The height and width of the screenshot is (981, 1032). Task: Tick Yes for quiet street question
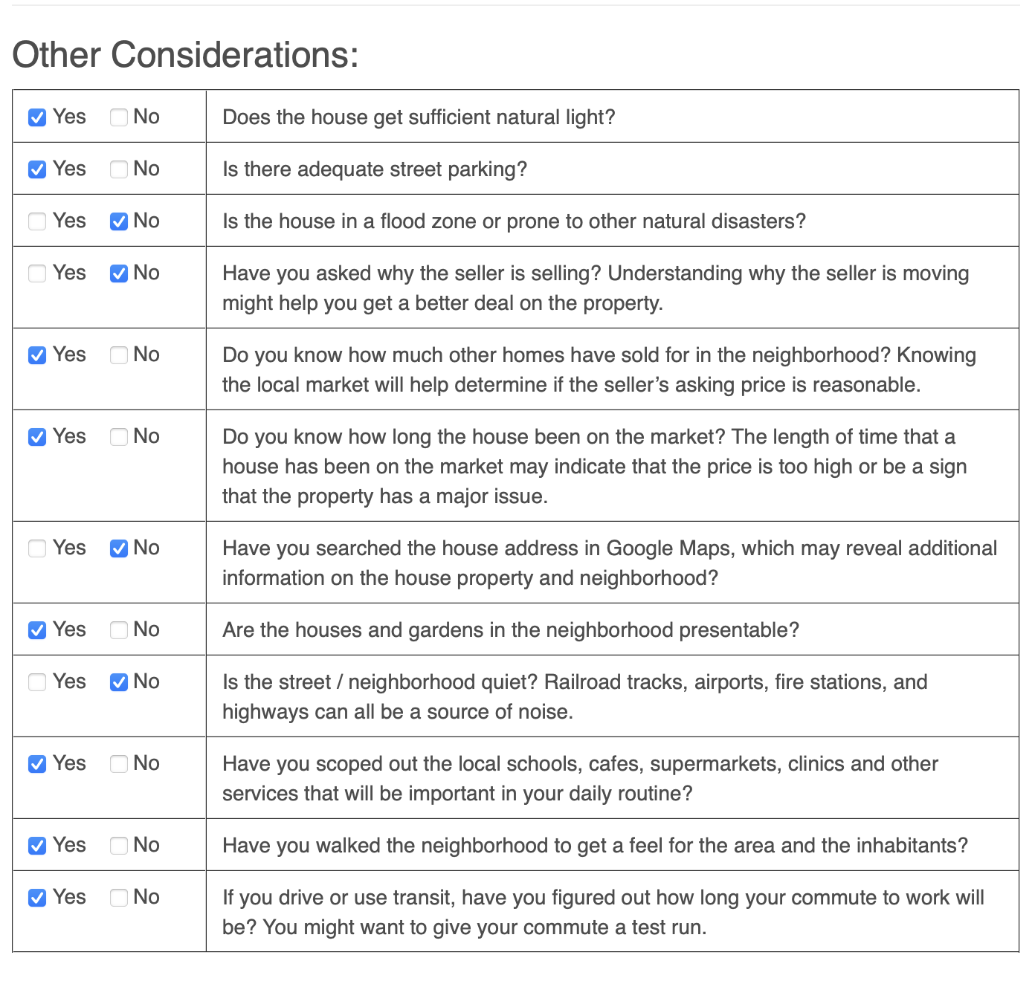coord(37,682)
